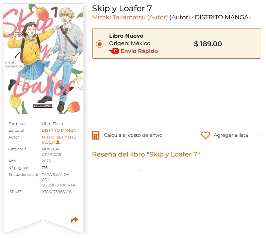This screenshot has height=238, width=266.
Task: Click the Skip y Loafer 7 title
Action: pos(122,8)
